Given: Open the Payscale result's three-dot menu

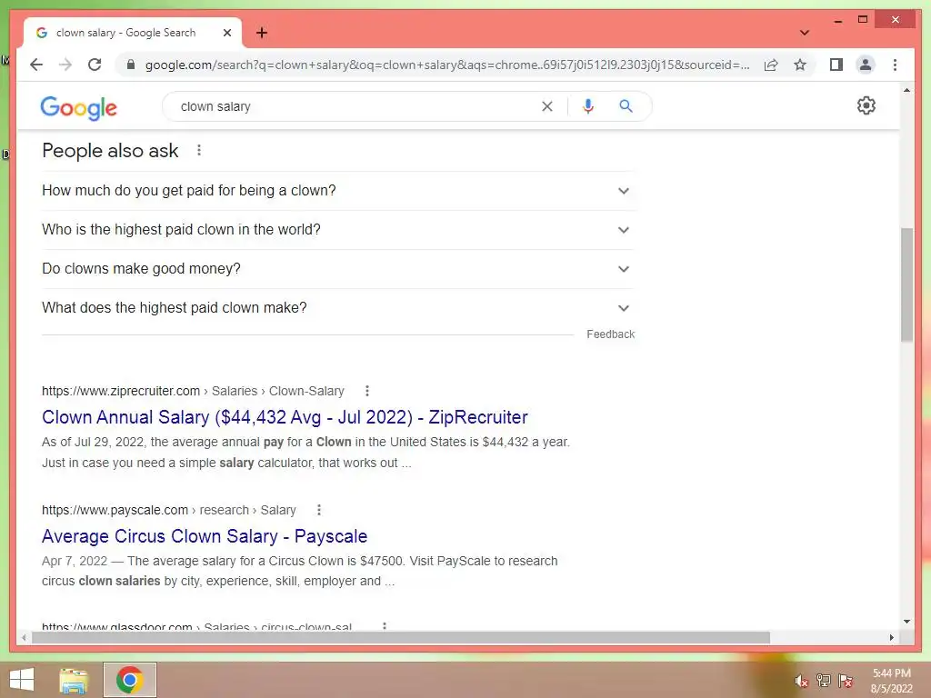Looking at the screenshot, I should [x=319, y=510].
